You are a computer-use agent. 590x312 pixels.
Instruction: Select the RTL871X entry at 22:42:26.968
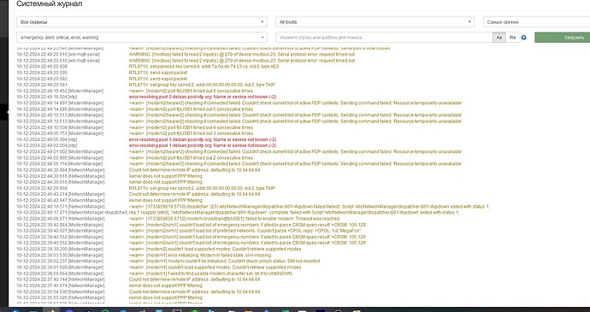pos(202,188)
